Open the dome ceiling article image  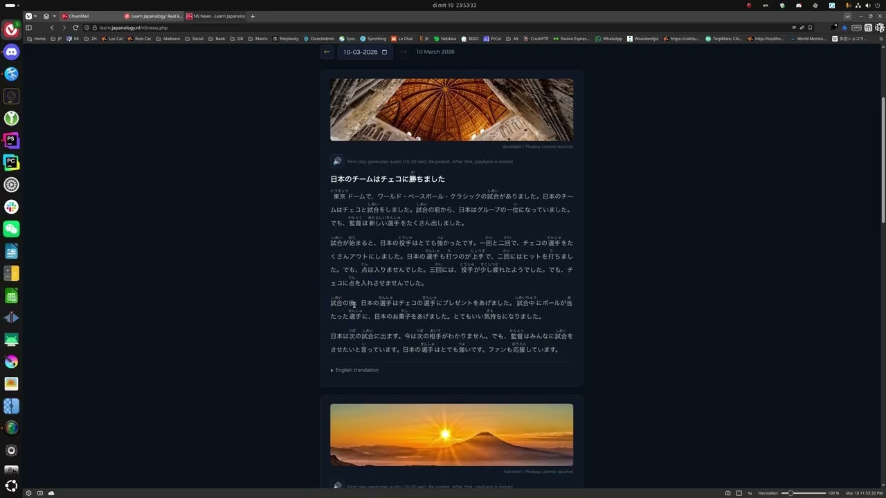click(x=451, y=109)
